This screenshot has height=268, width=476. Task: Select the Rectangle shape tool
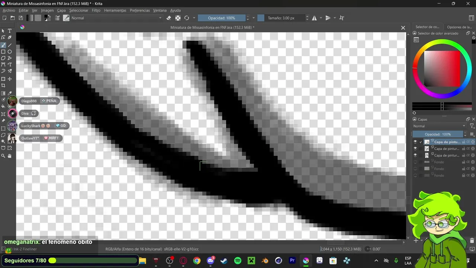3,52
